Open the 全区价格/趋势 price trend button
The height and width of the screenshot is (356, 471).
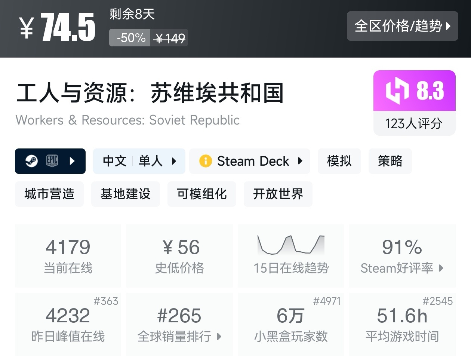pos(402,26)
